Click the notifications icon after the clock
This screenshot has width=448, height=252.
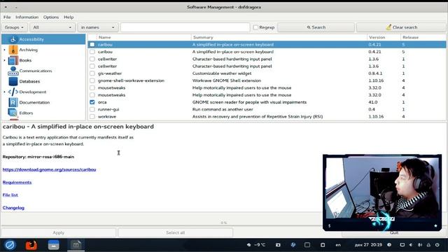tap(389, 245)
